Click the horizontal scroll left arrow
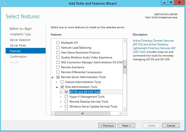The image size is (186, 132). point(53,113)
